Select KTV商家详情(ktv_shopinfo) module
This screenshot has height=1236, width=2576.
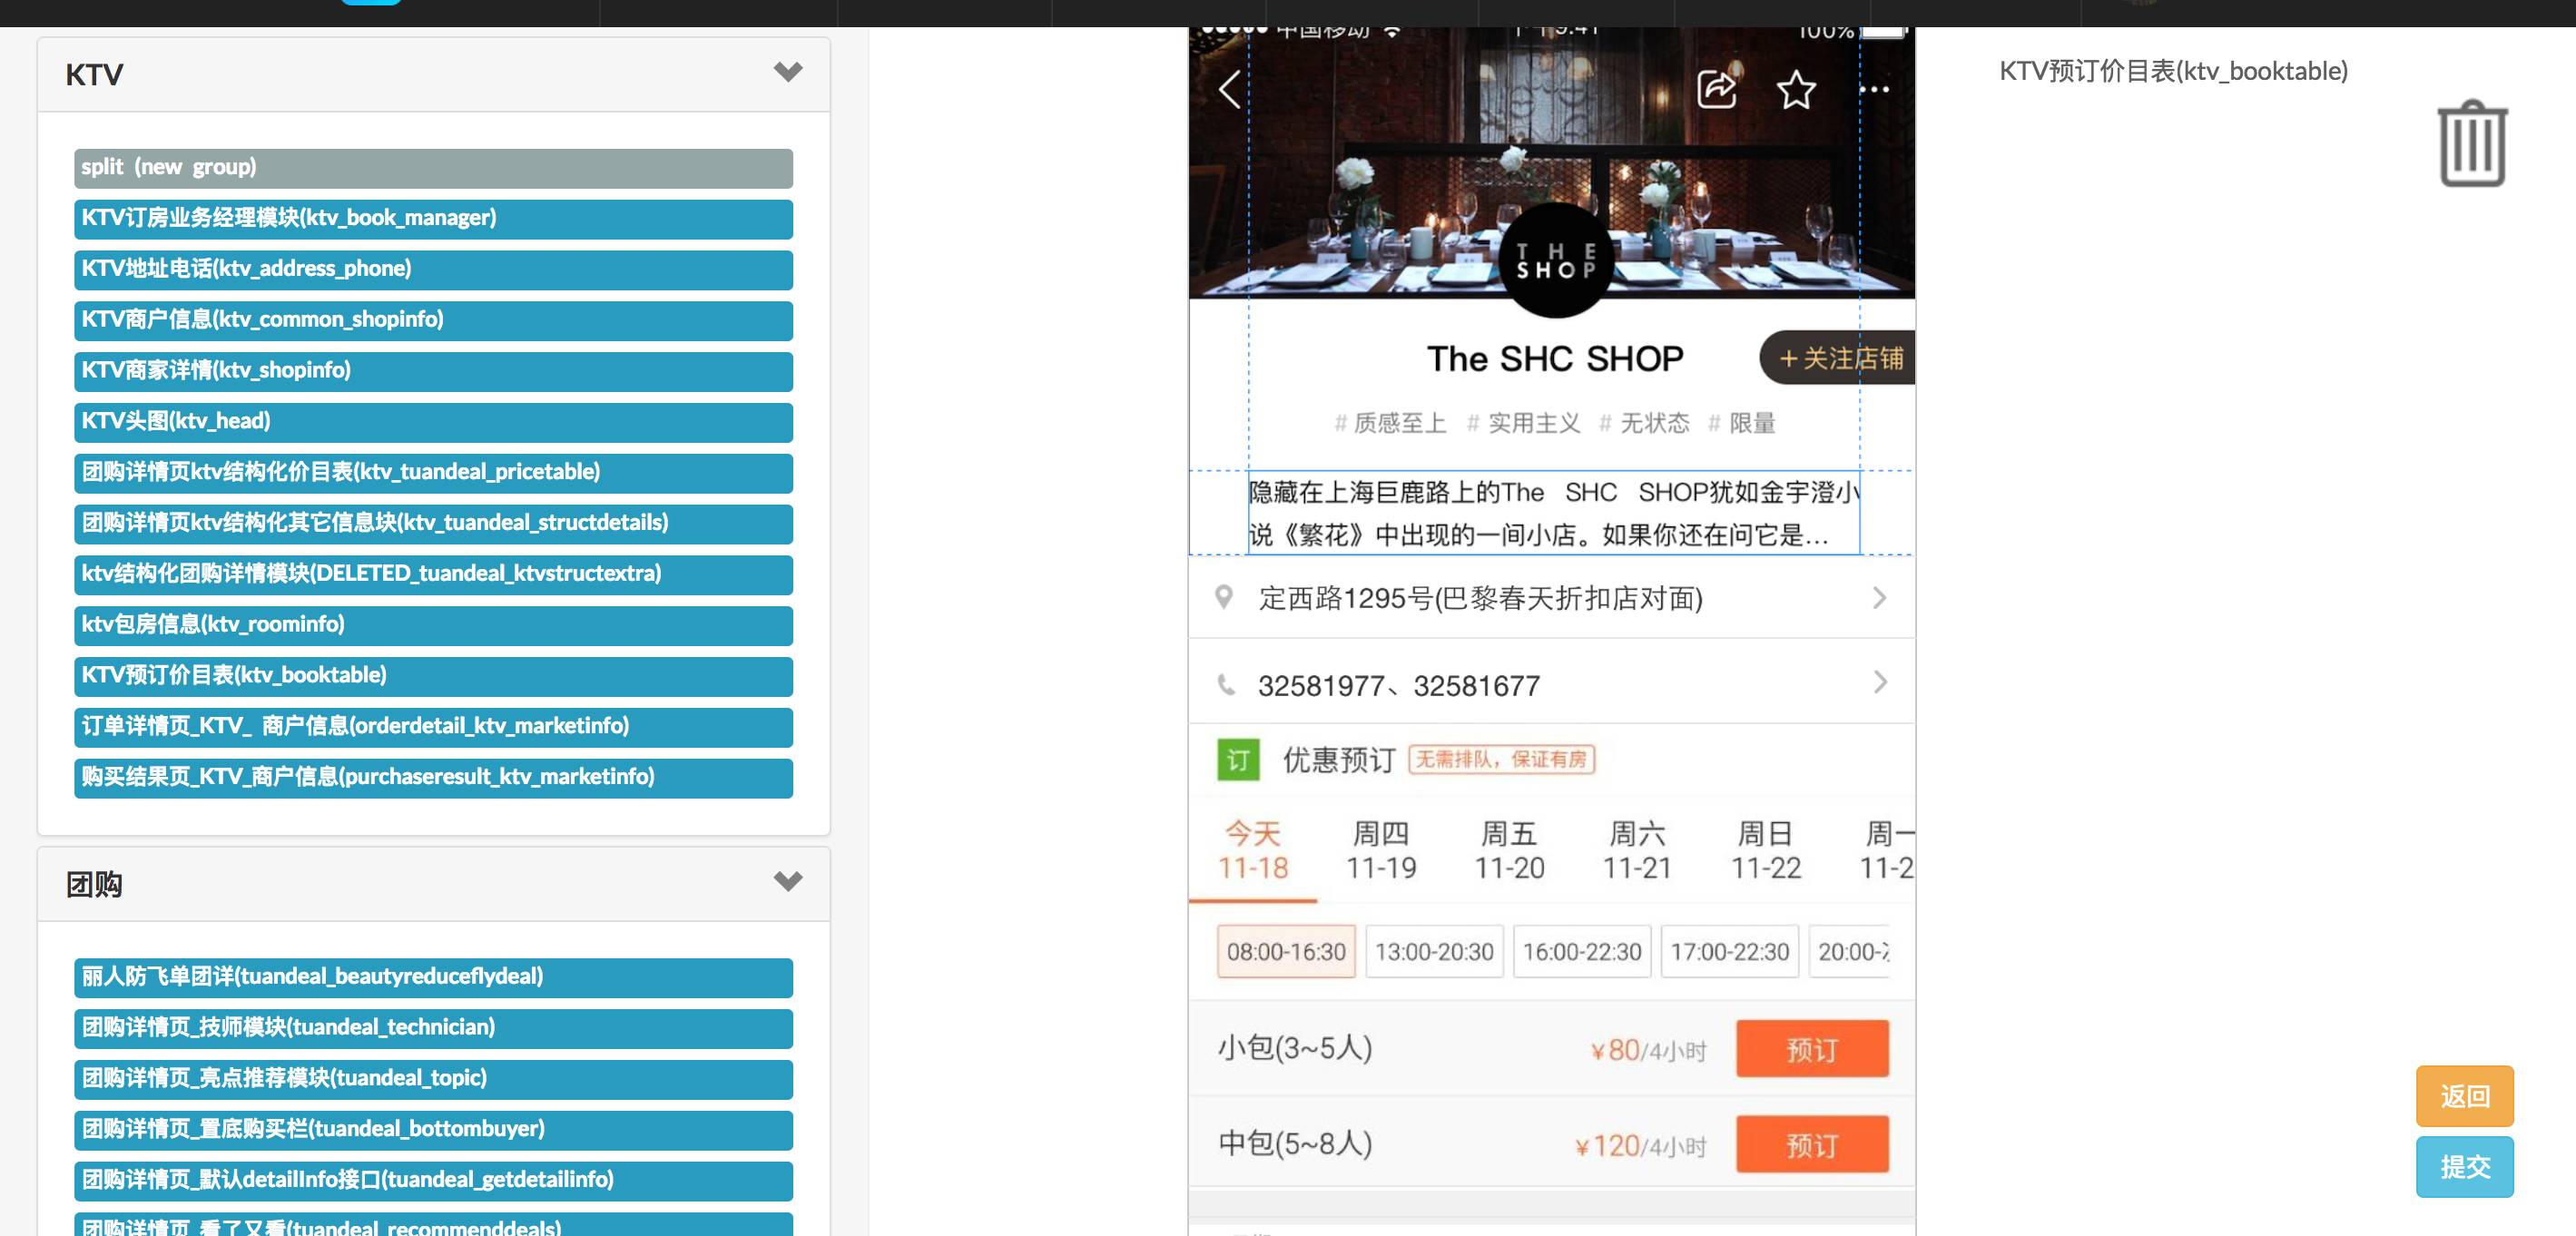[433, 371]
